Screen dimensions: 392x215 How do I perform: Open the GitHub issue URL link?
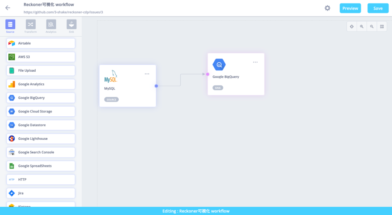coord(63,12)
